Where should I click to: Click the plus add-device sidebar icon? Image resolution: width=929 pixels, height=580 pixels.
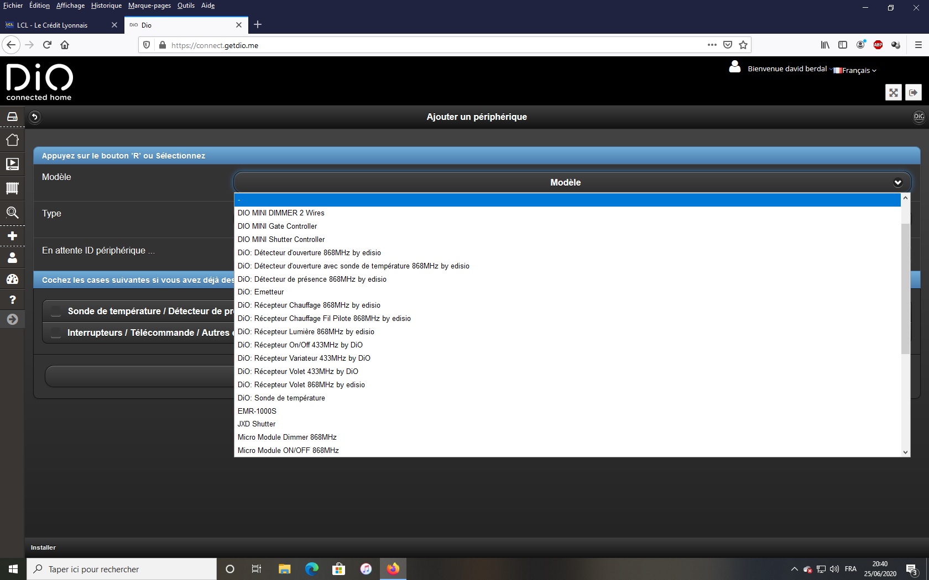[12, 236]
